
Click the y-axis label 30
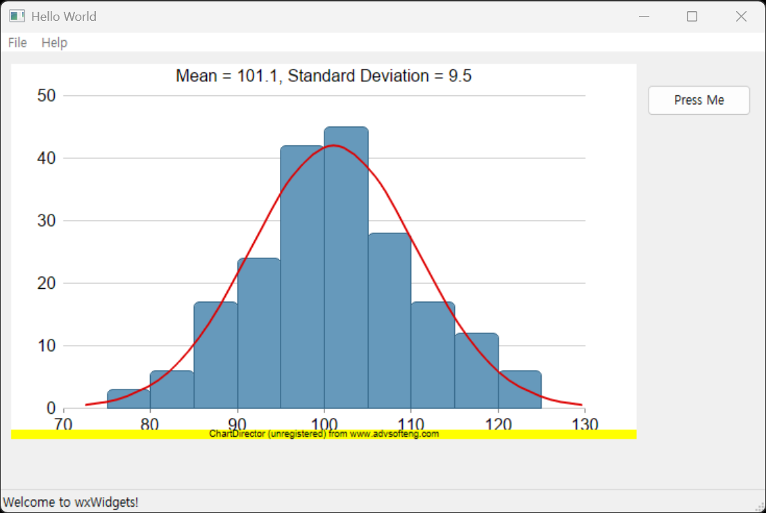pos(47,221)
